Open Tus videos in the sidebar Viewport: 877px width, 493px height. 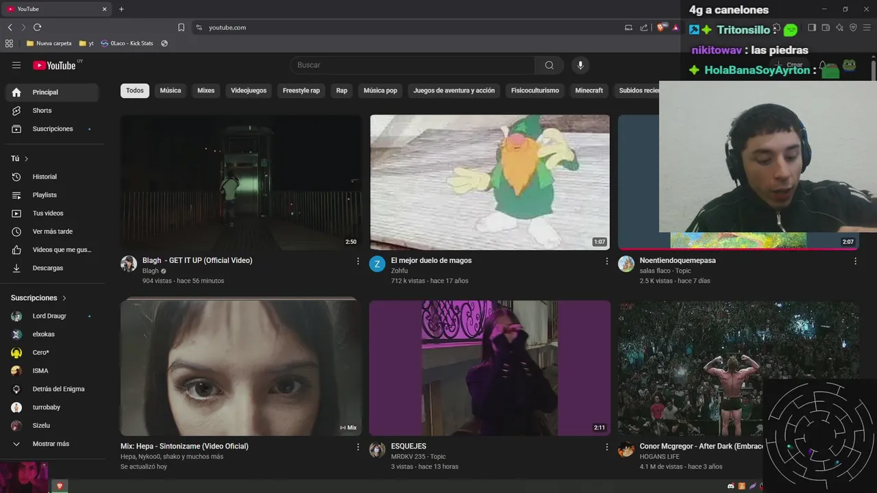tap(52, 213)
